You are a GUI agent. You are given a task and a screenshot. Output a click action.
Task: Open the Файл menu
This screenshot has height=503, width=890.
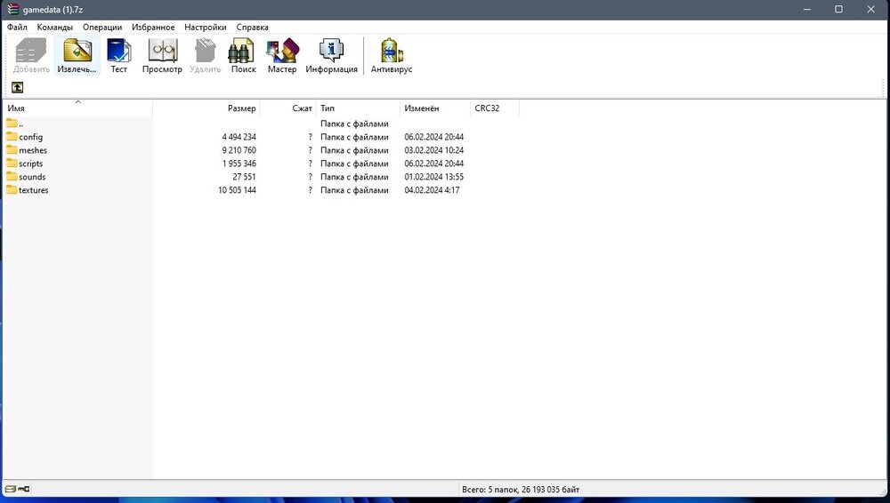point(17,28)
